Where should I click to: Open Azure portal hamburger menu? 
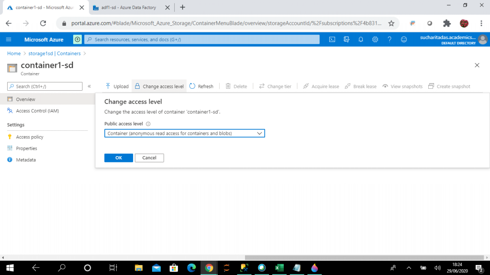pos(9,40)
